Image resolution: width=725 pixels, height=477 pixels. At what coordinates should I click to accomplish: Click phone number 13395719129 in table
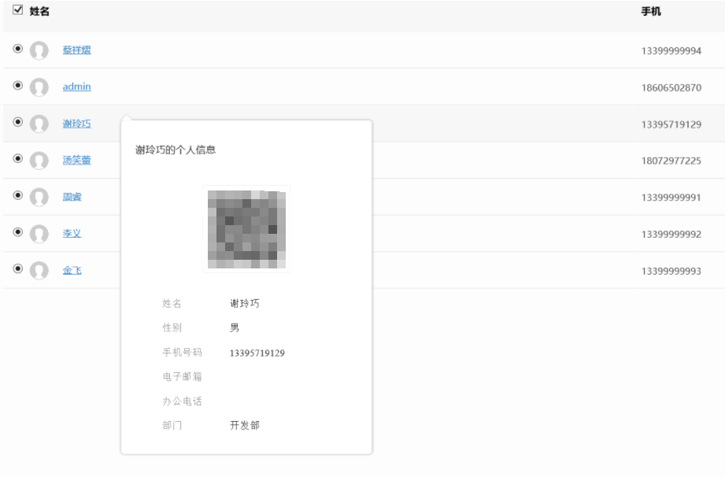(x=671, y=124)
